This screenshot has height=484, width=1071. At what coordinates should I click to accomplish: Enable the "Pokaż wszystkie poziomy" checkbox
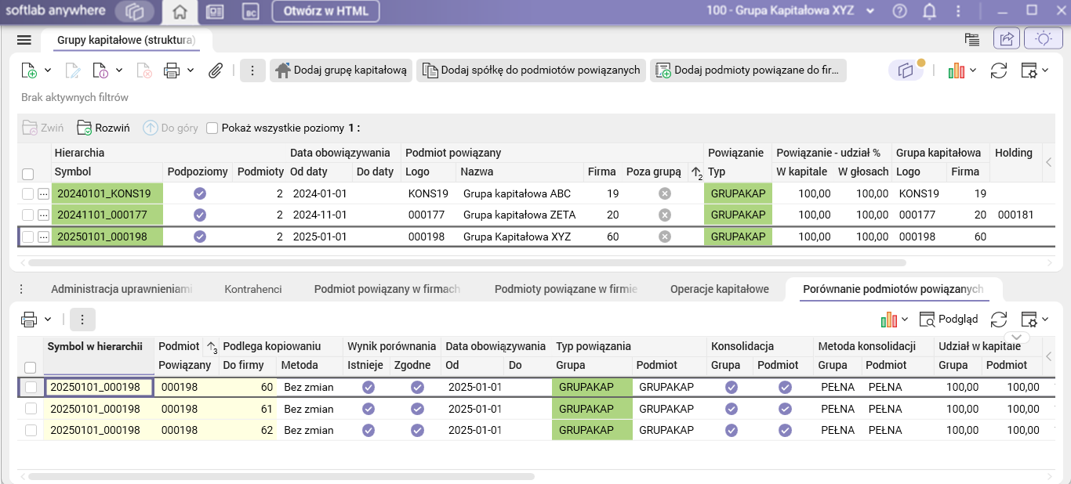coord(212,128)
